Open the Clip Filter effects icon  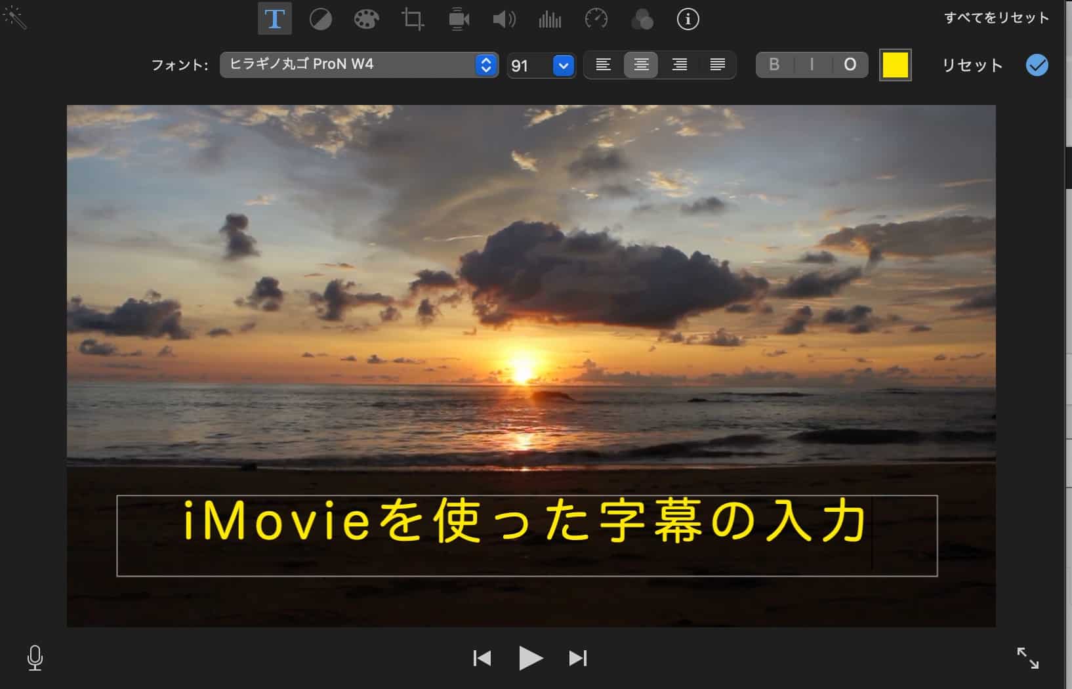click(642, 18)
